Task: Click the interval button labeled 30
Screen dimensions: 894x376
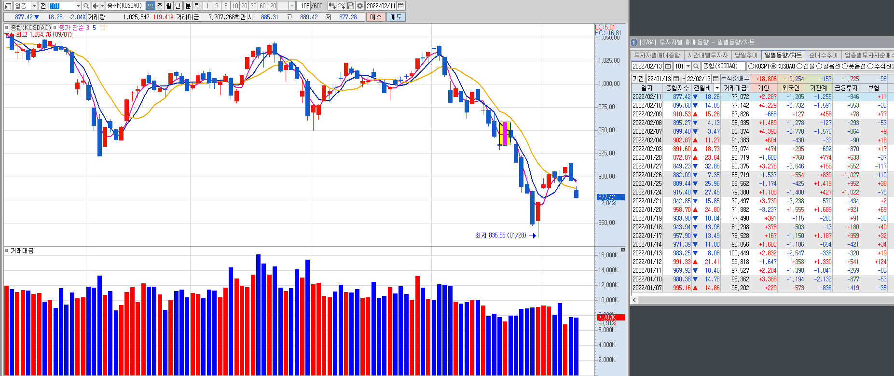Action: click(x=253, y=6)
